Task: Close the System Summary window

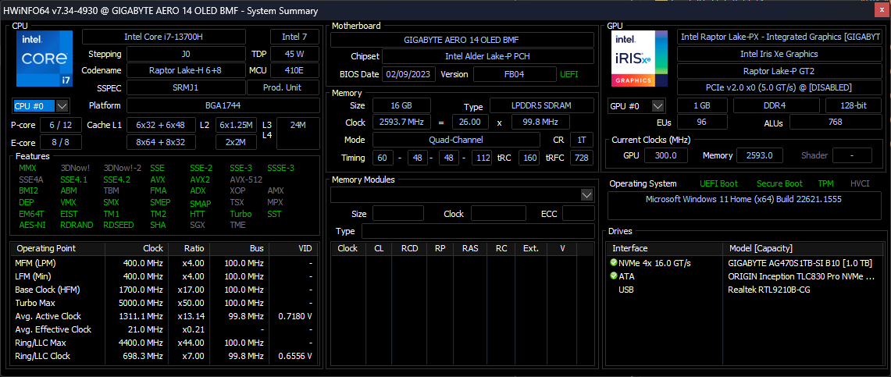Action: [883, 11]
